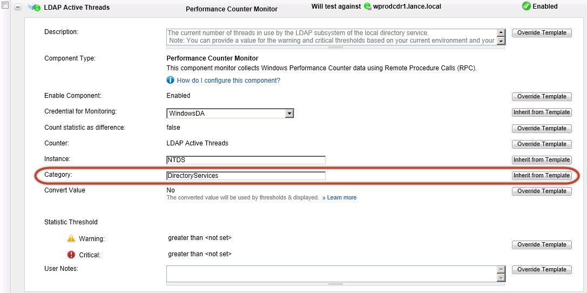587x293 pixels.
Task: Open the Credential for Monitoring dropdown
Action: 289,114
